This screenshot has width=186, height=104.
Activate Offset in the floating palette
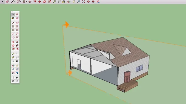tap(17, 49)
